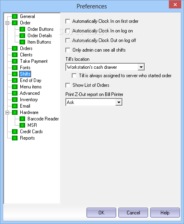This screenshot has height=224, width=184.
Task: Select Credit Cards tree item
Action: [x=31, y=132]
